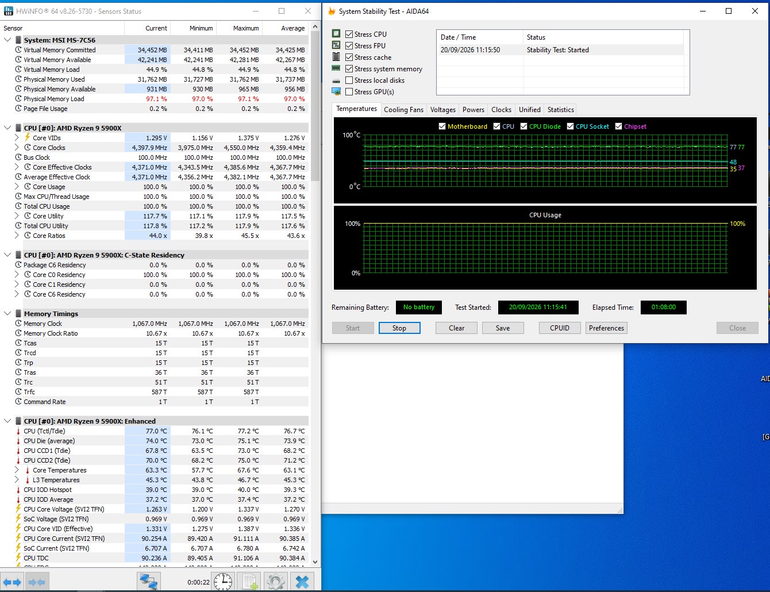The height and width of the screenshot is (592, 770).
Task: Click the Stress local disks drive icon
Action: click(336, 80)
